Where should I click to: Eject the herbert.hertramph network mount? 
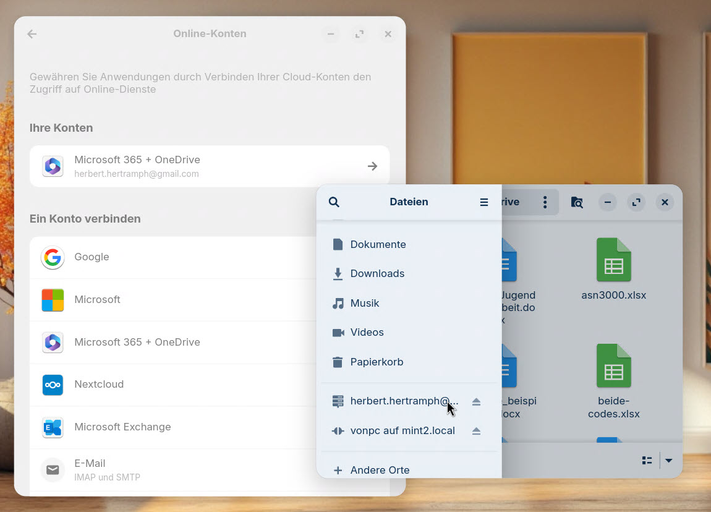(476, 402)
